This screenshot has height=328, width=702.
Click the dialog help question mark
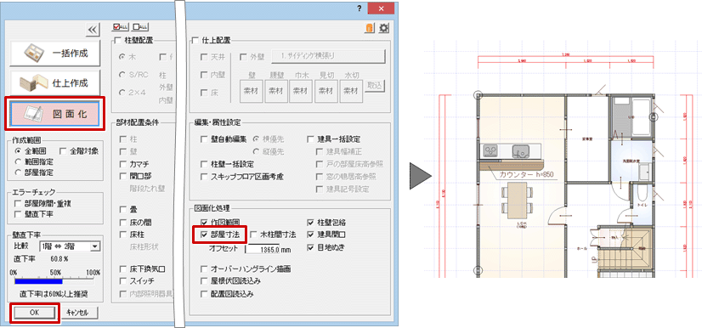(359, 9)
